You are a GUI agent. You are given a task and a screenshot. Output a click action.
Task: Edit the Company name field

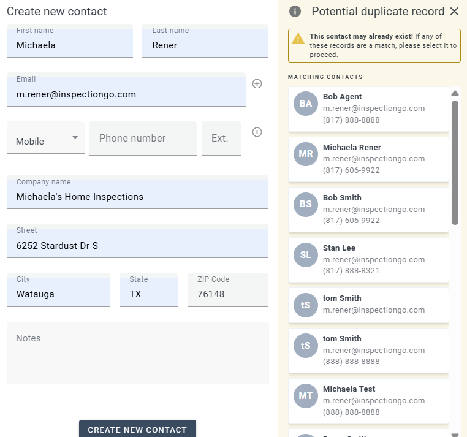click(x=138, y=196)
